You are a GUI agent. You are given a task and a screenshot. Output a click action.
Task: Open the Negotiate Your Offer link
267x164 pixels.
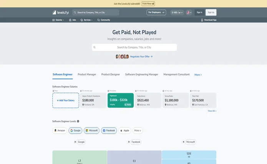[x=141, y=56]
